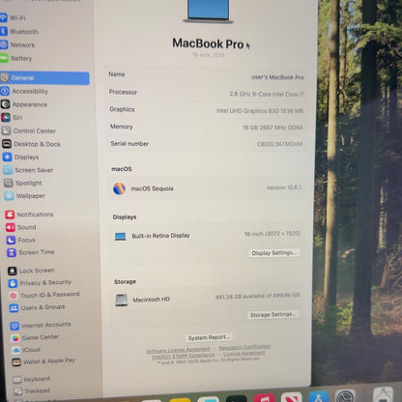Click the memory value "16 GB 2667 MHz DDR4"
The width and height of the screenshot is (402, 402).
coord(273,128)
